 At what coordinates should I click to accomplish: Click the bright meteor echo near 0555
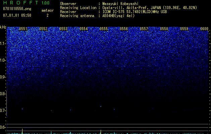click(x=101, y=107)
